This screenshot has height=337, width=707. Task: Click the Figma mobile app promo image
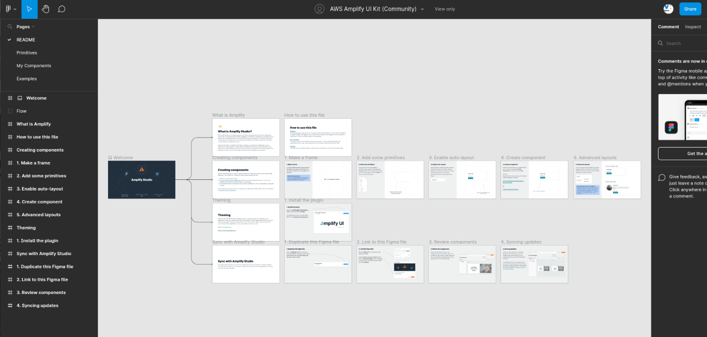pos(682,117)
